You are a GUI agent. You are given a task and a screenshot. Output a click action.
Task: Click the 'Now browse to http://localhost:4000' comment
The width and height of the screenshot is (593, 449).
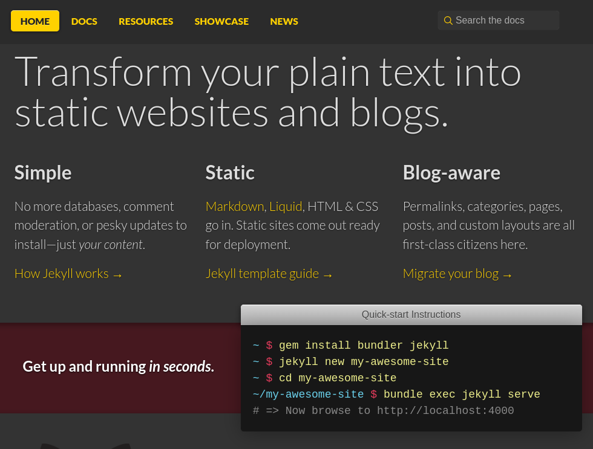[383, 410]
